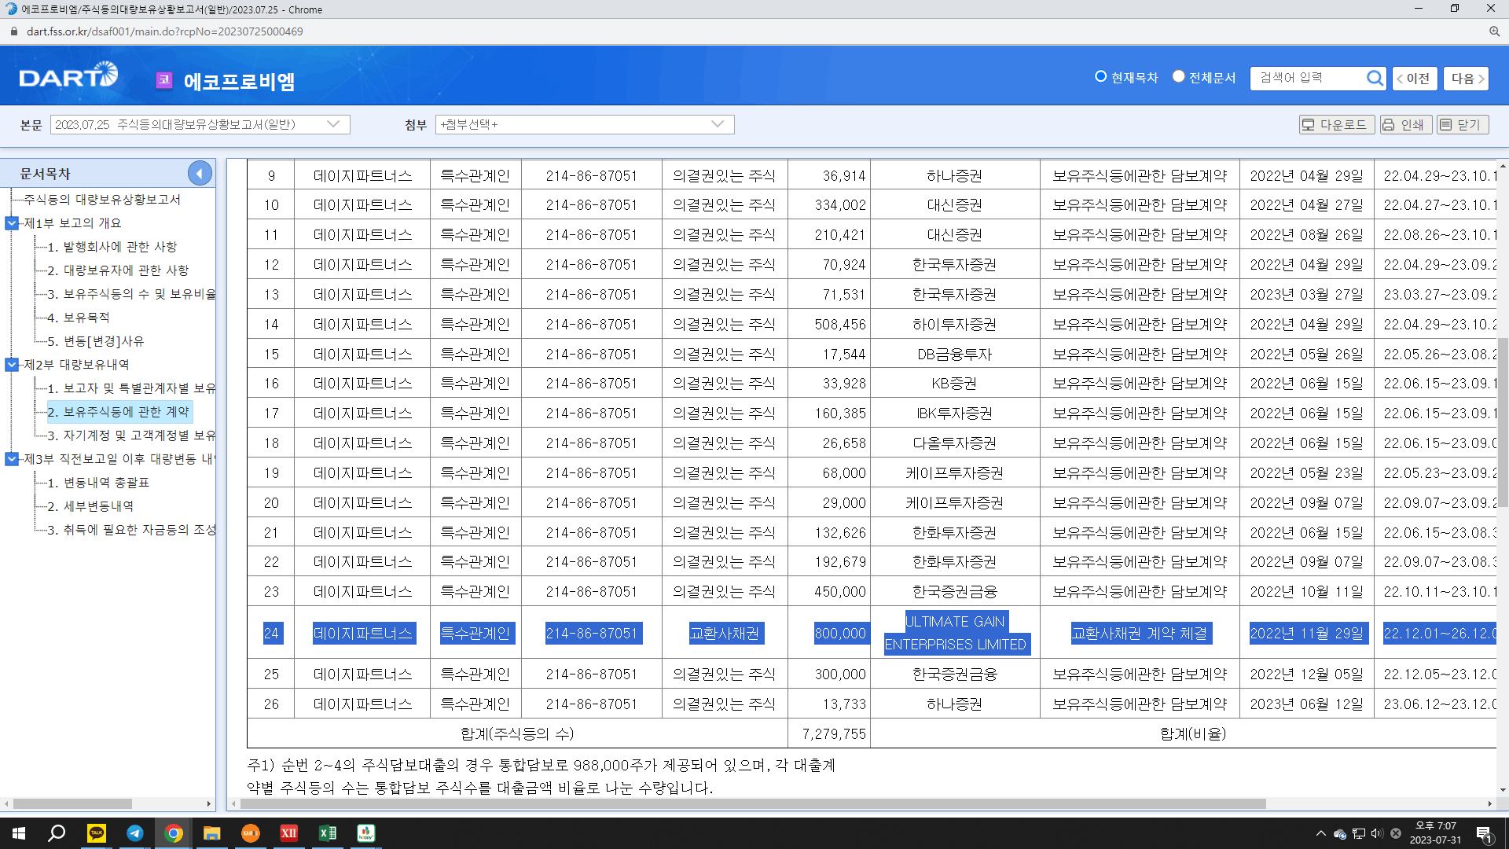Click the DB금융투자 cell
The height and width of the screenshot is (849, 1509).
(954, 355)
